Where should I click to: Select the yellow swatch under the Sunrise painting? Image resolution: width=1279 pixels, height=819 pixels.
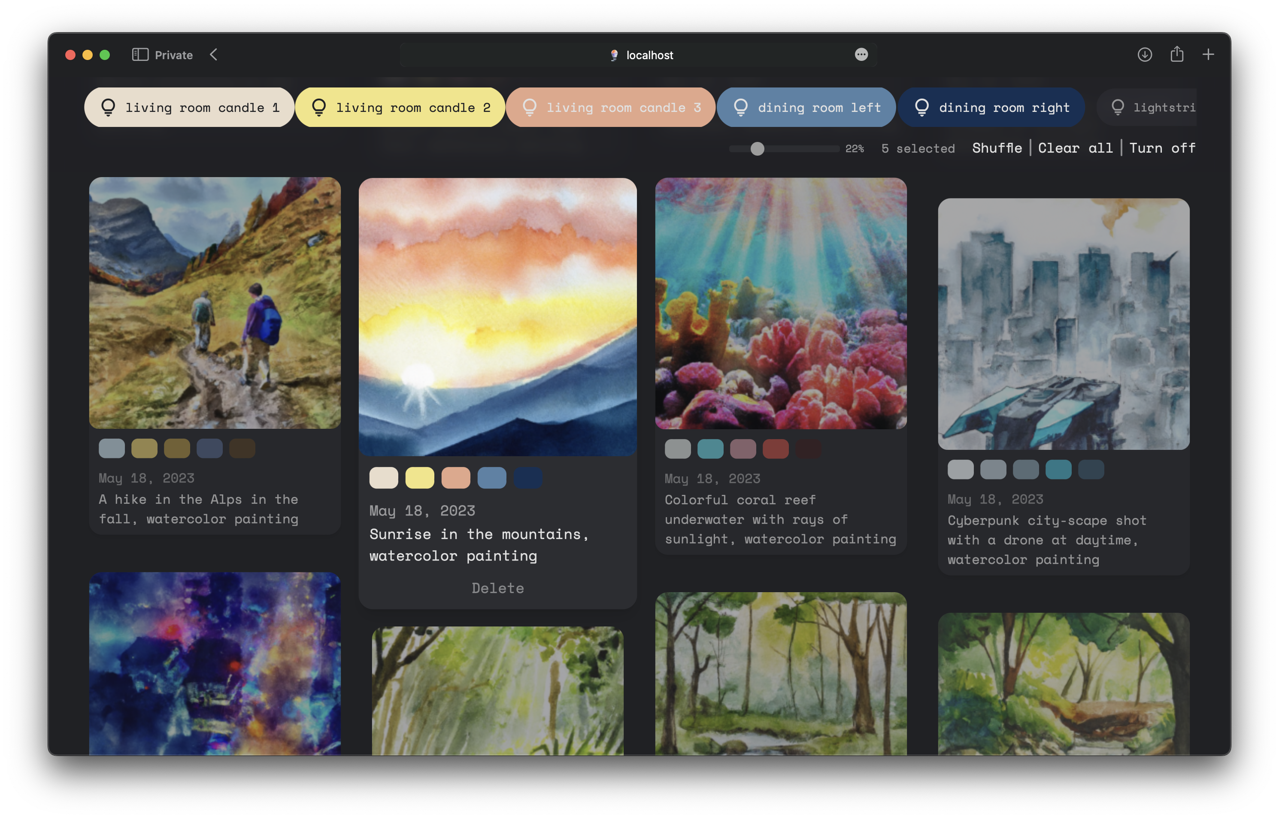[x=419, y=478]
